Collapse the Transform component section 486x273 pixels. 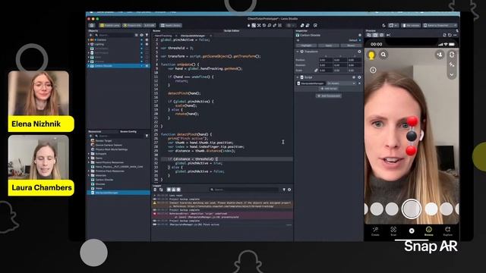pos(298,52)
